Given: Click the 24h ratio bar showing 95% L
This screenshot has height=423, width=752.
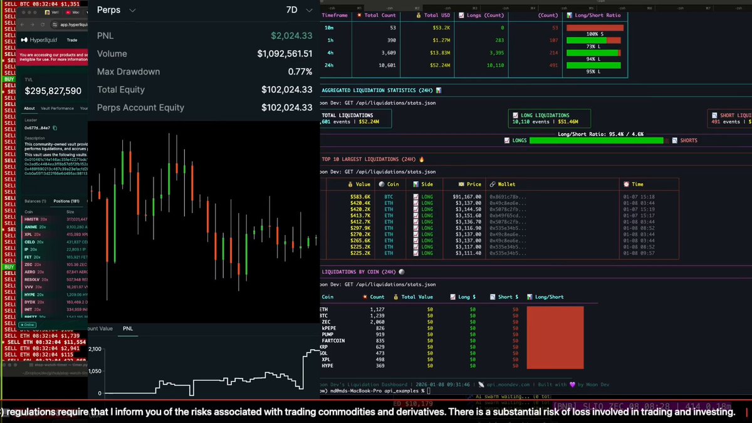Looking at the screenshot, I should coord(593,65).
